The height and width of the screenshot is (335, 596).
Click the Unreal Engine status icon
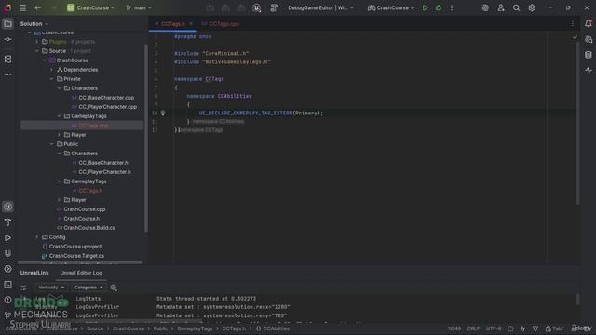(257, 7)
